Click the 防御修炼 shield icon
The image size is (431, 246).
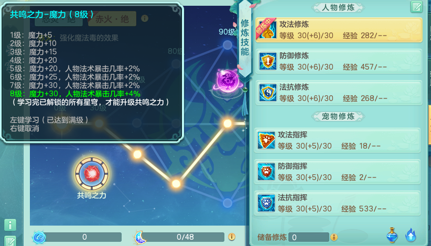(267, 61)
